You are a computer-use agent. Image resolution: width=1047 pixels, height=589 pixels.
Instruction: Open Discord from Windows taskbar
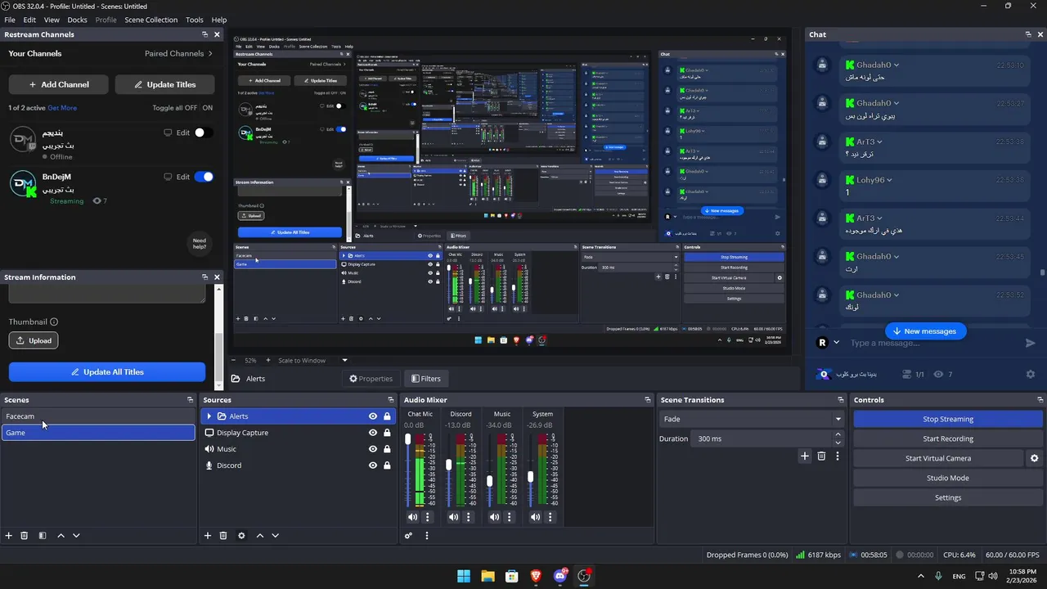coord(560,576)
